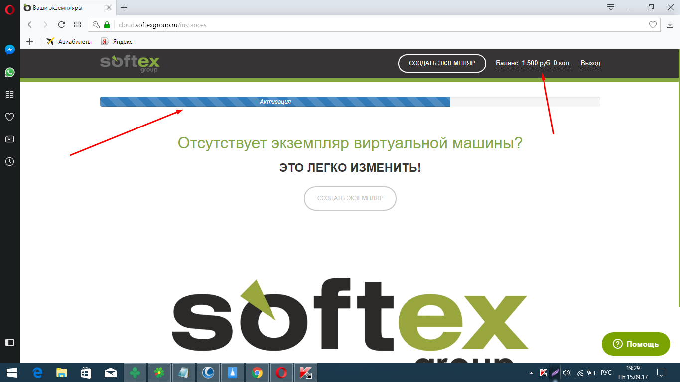
Task: Open the Opera main menu
Action: point(9,8)
